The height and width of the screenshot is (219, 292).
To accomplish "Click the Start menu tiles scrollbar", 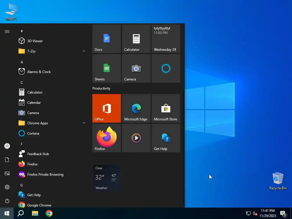I will click(184, 147).
